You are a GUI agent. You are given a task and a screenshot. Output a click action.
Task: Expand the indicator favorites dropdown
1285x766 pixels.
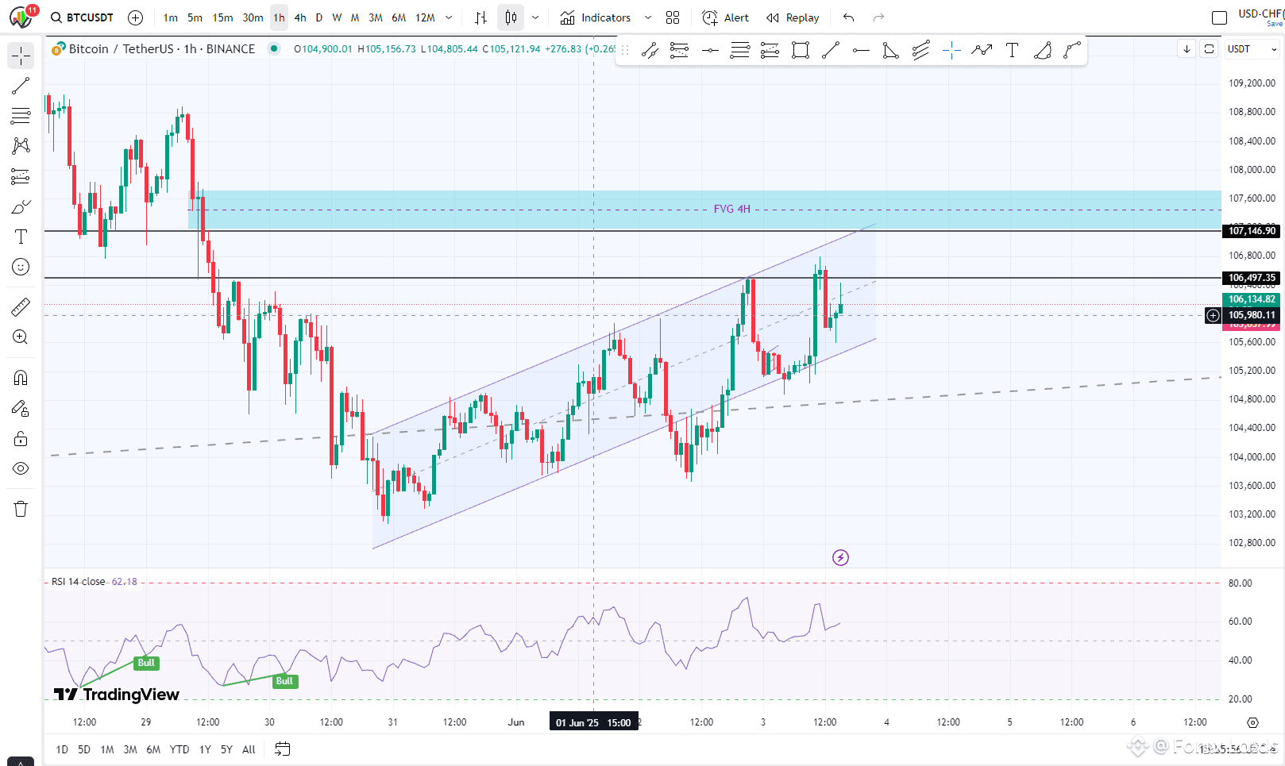[x=648, y=17]
